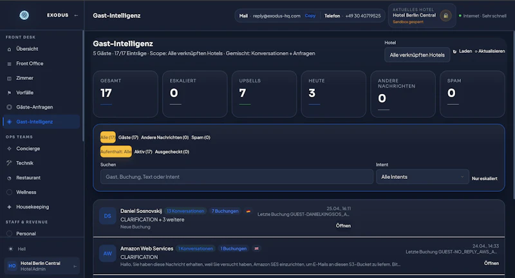Click the Suchen guest search field

pyautogui.click(x=236, y=177)
